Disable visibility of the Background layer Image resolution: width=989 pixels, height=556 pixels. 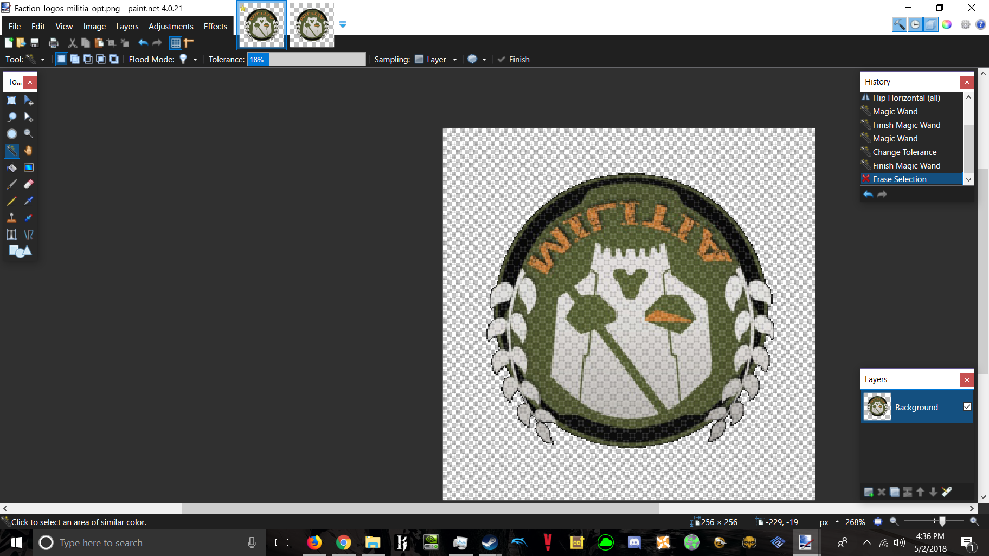[x=968, y=407]
